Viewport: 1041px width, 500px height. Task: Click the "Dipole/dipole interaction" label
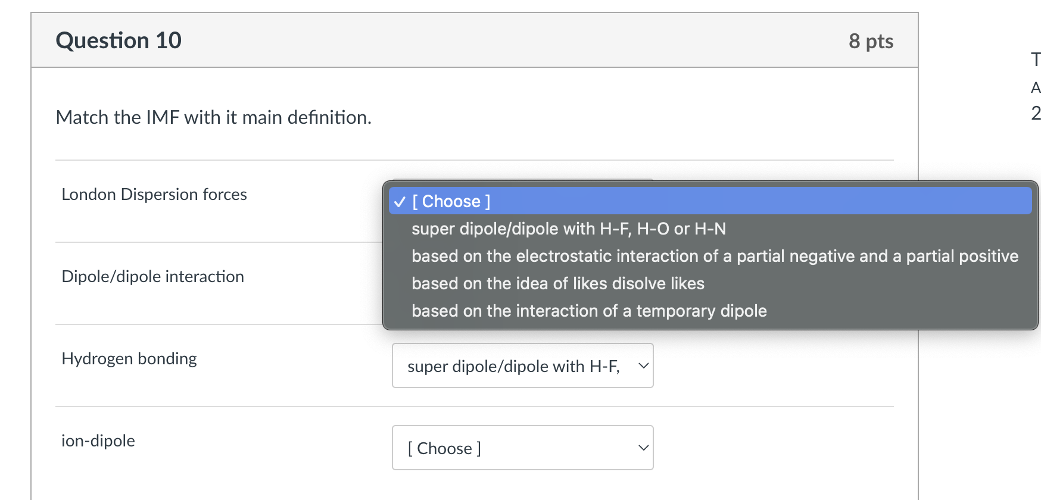coord(152,277)
